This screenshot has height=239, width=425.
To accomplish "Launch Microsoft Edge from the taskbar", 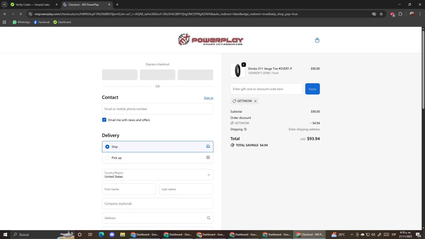I will [101, 234].
